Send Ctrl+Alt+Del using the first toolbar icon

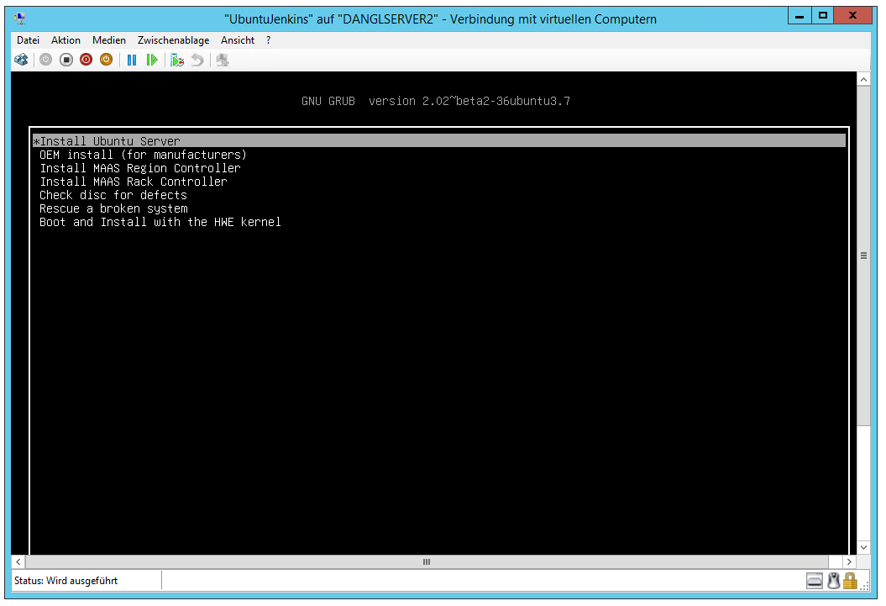tap(22, 60)
